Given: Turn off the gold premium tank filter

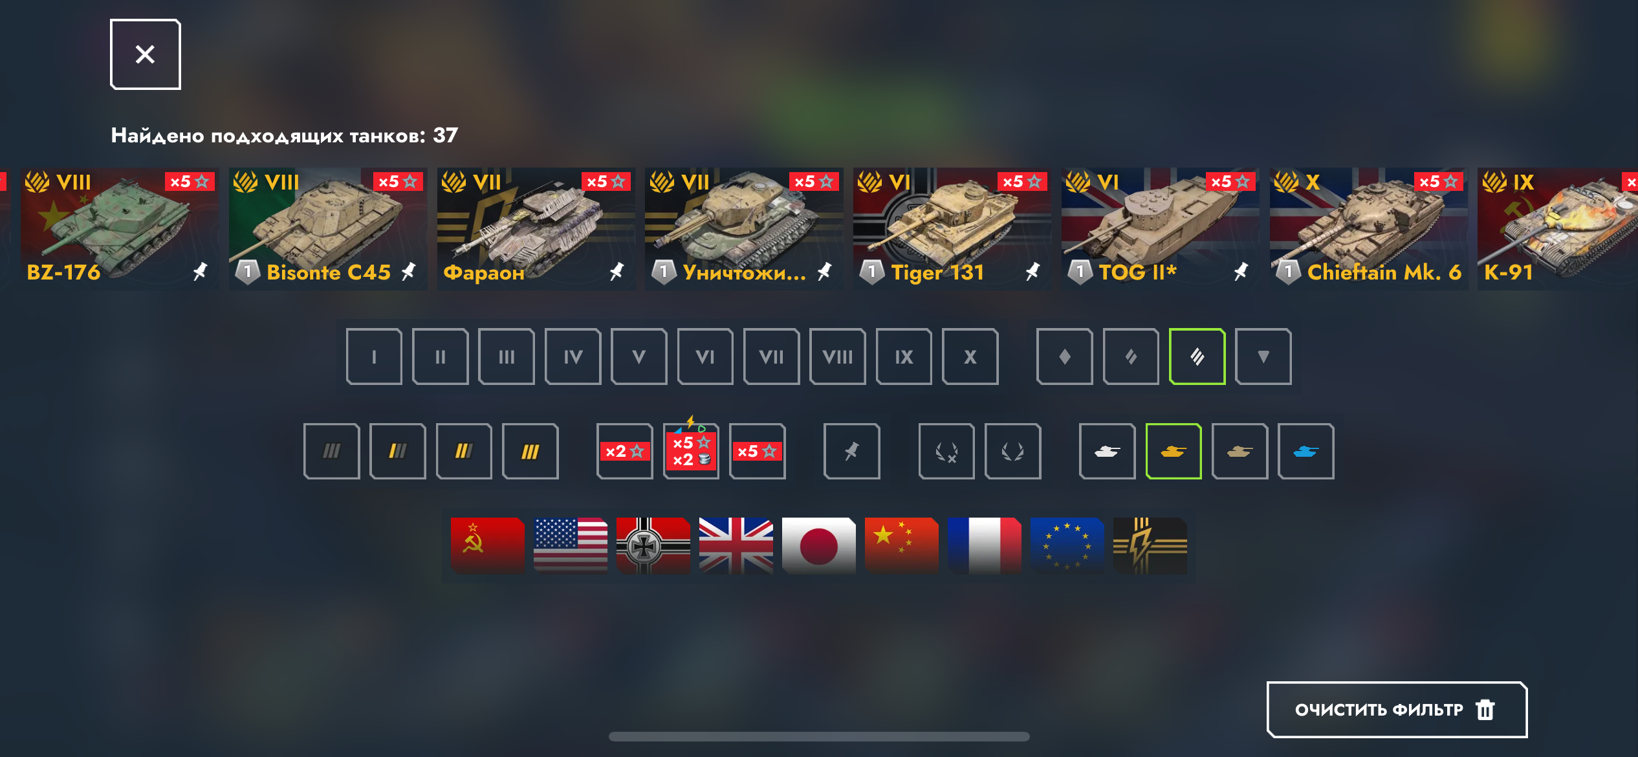Looking at the screenshot, I should pyautogui.click(x=1173, y=451).
